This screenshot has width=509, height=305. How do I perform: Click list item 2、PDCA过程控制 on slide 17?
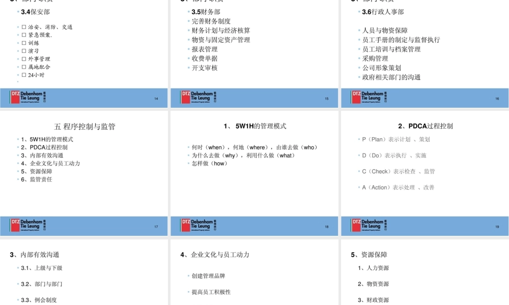(44, 147)
